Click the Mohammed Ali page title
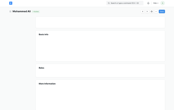This screenshot has width=174, height=110. pyautogui.click(x=21, y=11)
